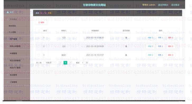Toggle the select-all checkbox in the table header
The width and height of the screenshot is (192, 104).
pyautogui.click(x=39, y=31)
